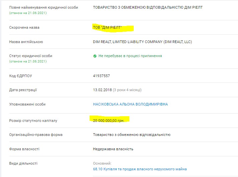Open the НАСІКОВСЬКА АЛЬОНА ВОЛОДИМИРІВНА link
Image resolution: width=238 pixels, height=177 pixels.
point(130,104)
